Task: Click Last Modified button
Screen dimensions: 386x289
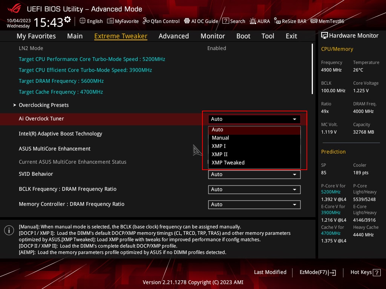Action: pos(270,272)
